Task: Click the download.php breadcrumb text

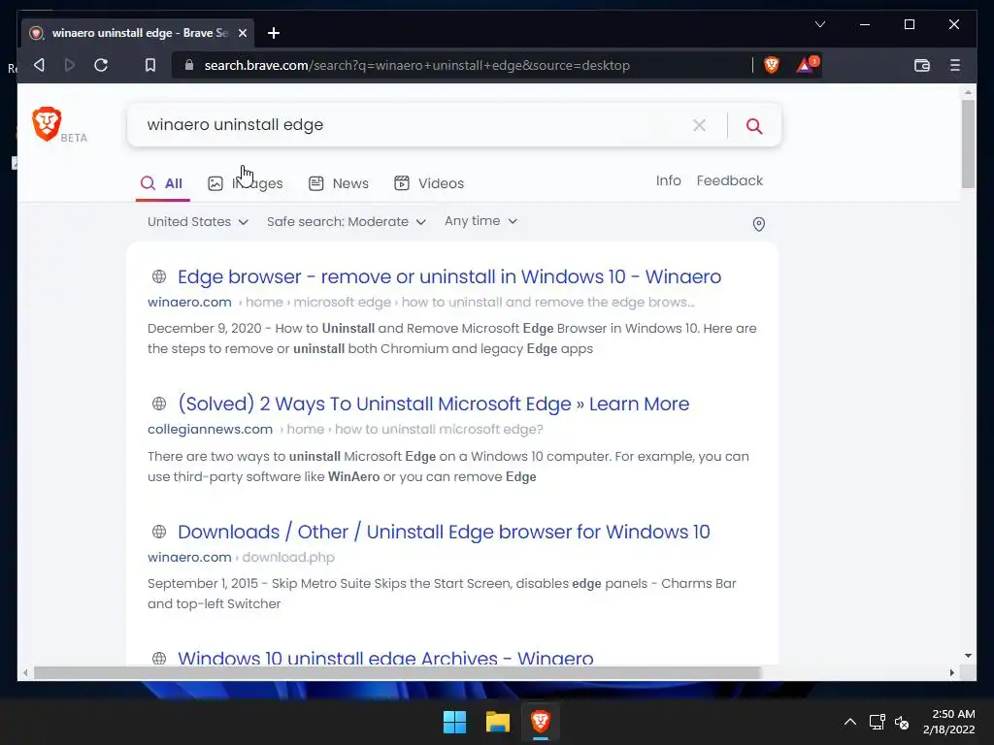Action: [x=288, y=558]
